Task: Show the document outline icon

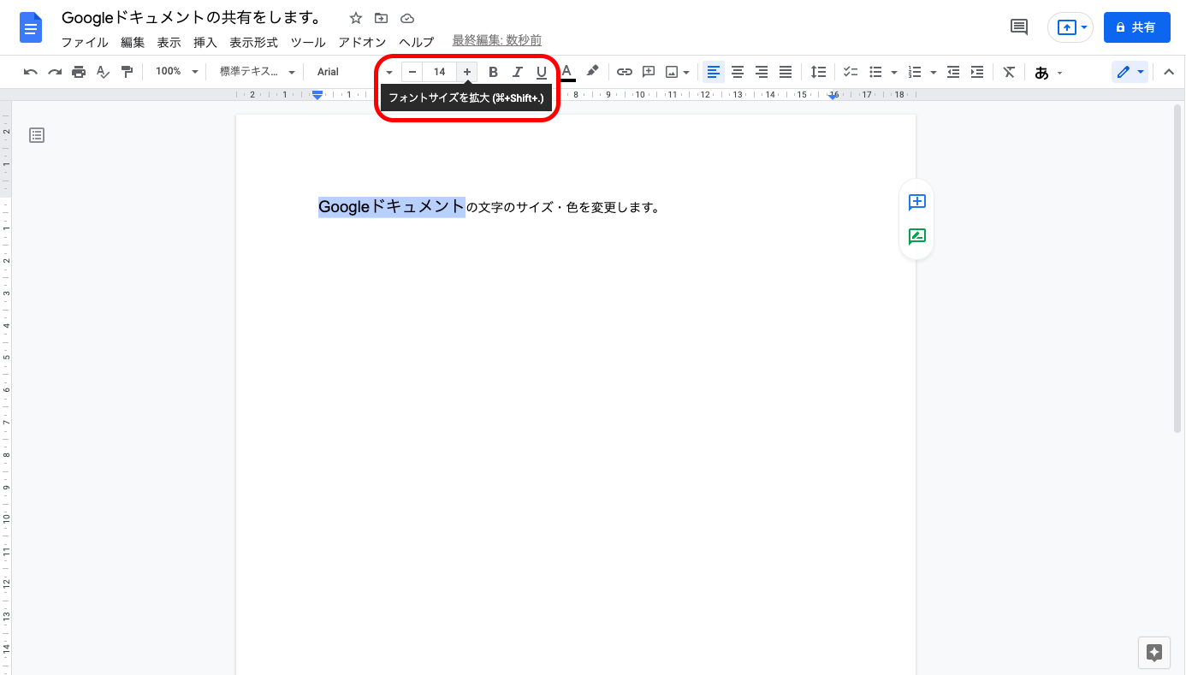Action: [37, 135]
